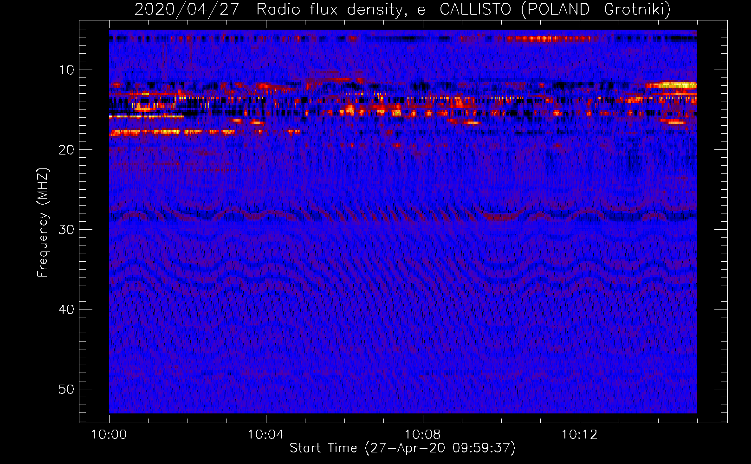The width and height of the screenshot is (751, 464).
Task: Click the 20 MHz frequency tick label
Action: point(66,150)
